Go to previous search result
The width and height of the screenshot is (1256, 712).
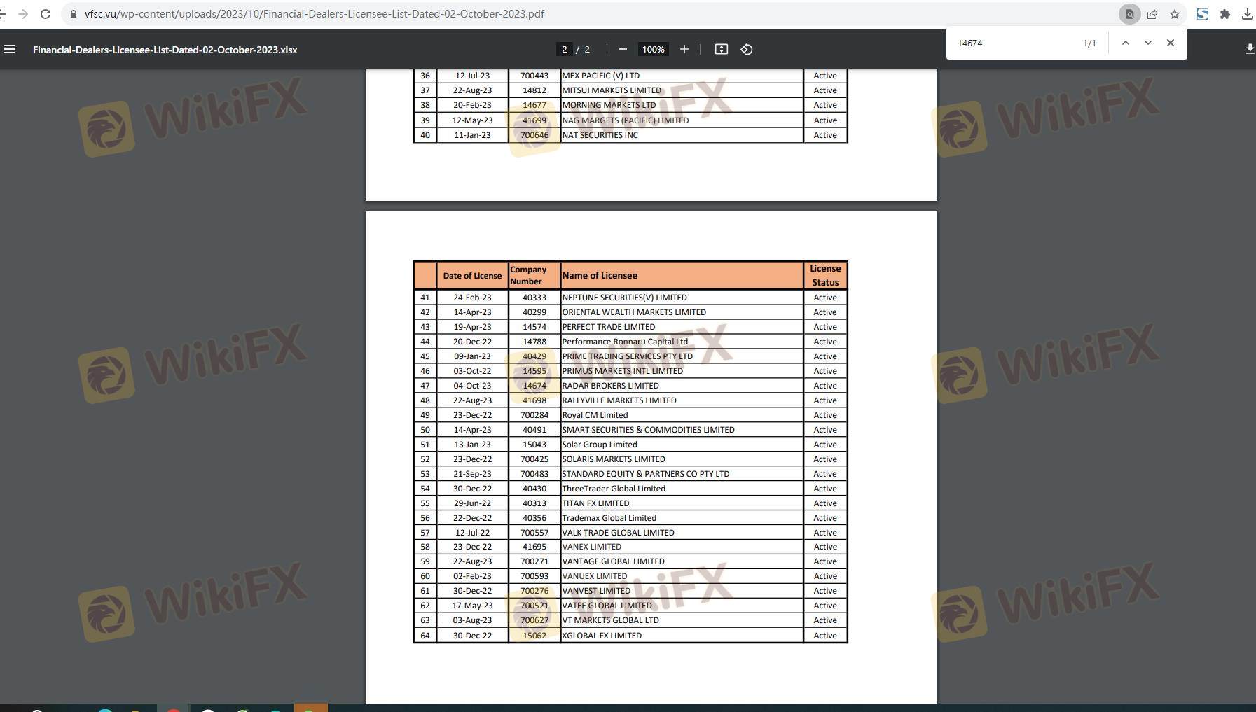tap(1125, 43)
